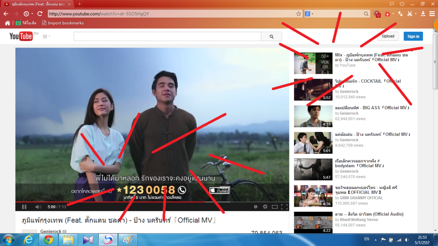Viewport: 438px width, 246px height.
Task: Reload the page with the refresh icon
Action: (40, 14)
